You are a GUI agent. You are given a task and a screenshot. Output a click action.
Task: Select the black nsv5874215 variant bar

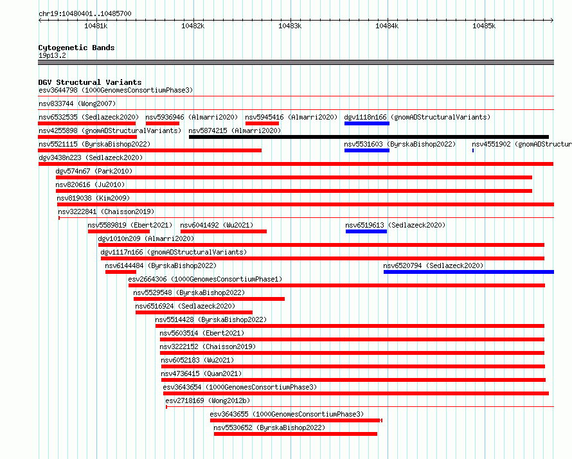369,137
